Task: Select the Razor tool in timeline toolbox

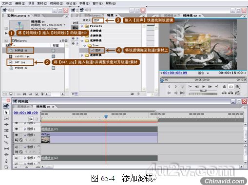Action: pyautogui.click(x=6, y=143)
